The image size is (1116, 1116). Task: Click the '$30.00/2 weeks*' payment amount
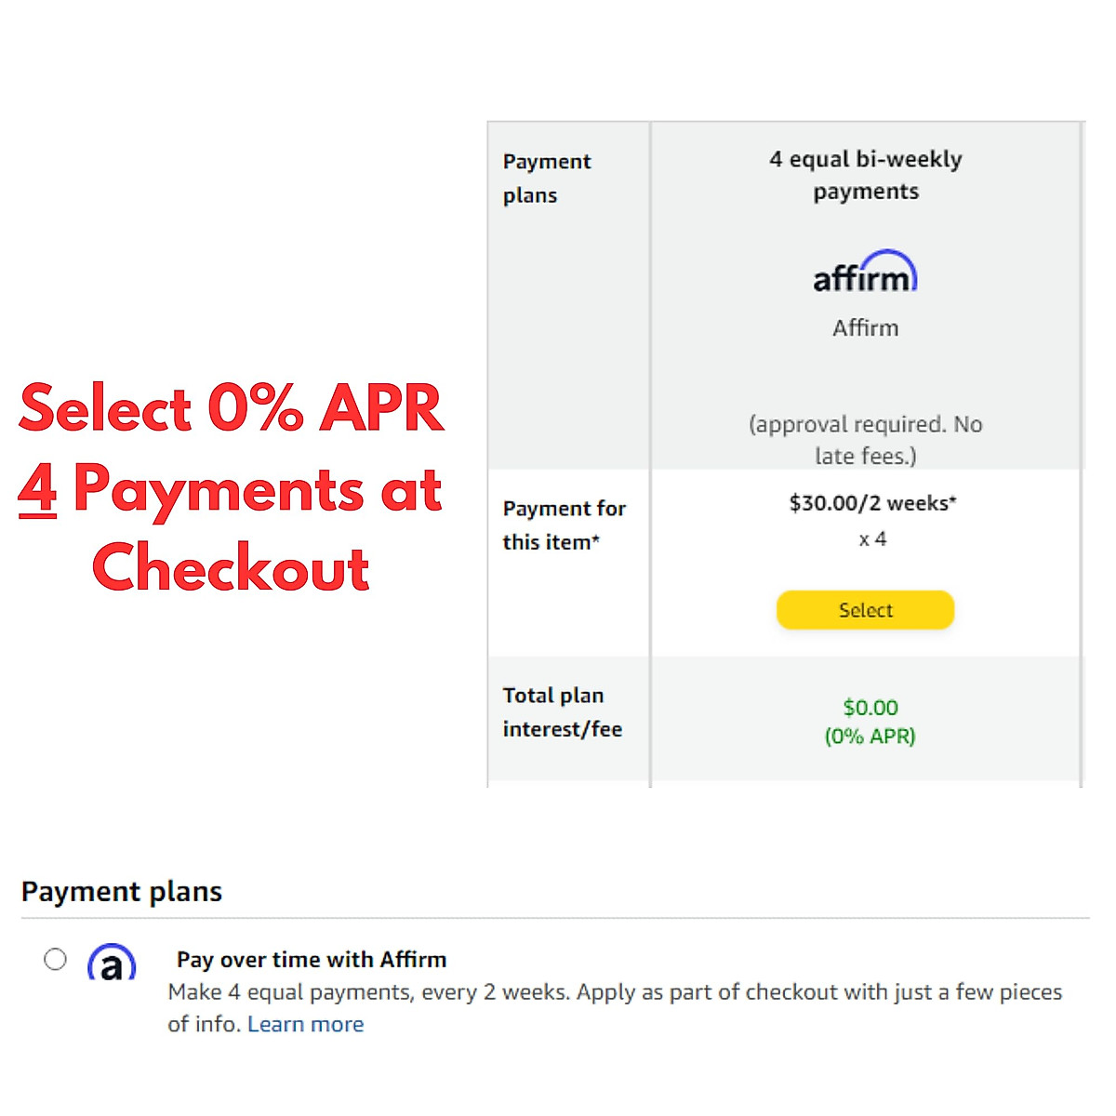872,503
